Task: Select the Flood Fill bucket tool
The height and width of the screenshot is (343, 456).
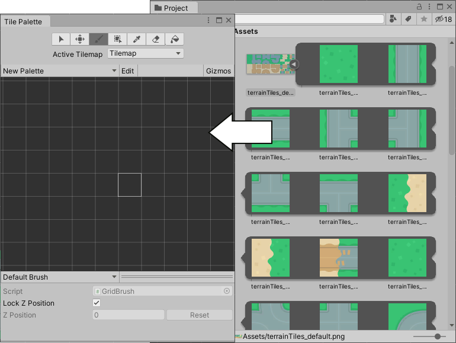Action: click(174, 39)
